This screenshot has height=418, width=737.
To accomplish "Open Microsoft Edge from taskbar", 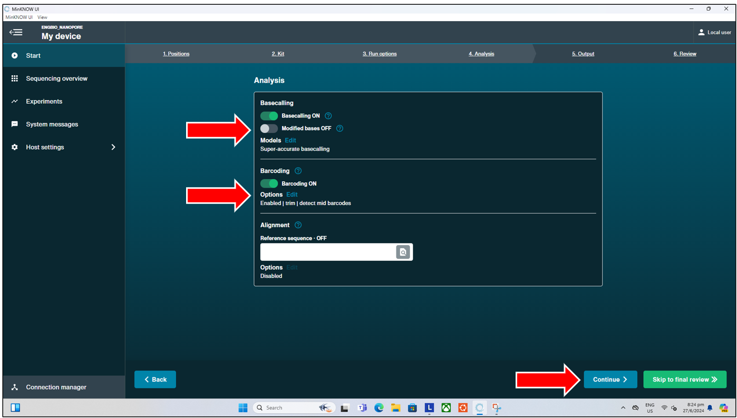I will pos(379,408).
